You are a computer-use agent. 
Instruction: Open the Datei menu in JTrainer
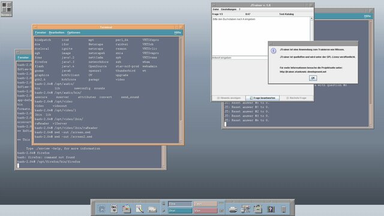216,10
